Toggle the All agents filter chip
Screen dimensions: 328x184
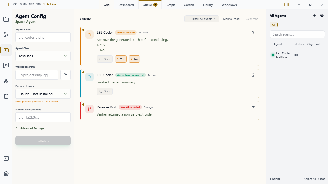[273, 25]
